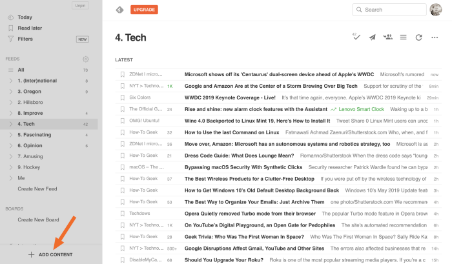Expand the 1. (Inter)national feed folder

click(x=11, y=81)
